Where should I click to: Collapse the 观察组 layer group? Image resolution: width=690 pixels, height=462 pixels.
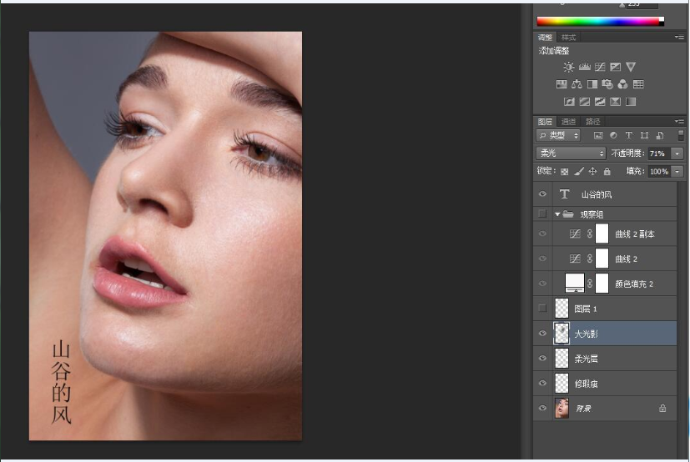[557, 214]
